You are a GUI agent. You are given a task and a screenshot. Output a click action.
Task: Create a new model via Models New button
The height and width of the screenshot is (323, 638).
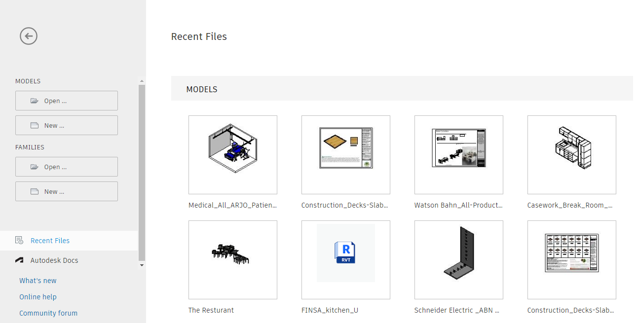67,125
